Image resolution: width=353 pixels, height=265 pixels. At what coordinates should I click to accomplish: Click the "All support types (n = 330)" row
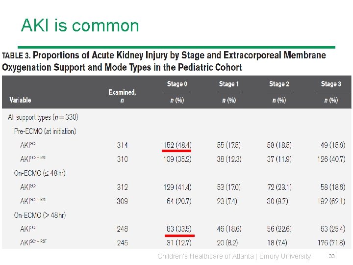pos(43,117)
